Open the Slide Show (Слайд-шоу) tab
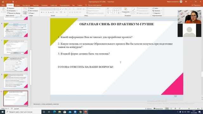The image size is (203, 114). pyautogui.click(x=54, y=5)
